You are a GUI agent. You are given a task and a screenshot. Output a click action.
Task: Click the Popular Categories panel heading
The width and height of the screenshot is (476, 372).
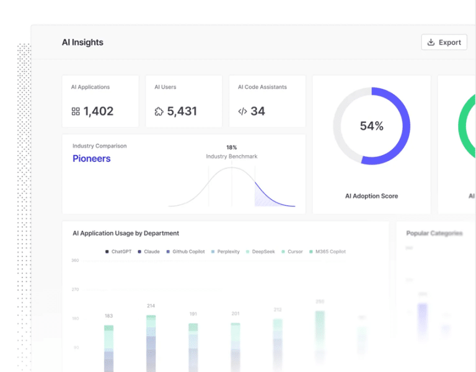pyautogui.click(x=434, y=233)
